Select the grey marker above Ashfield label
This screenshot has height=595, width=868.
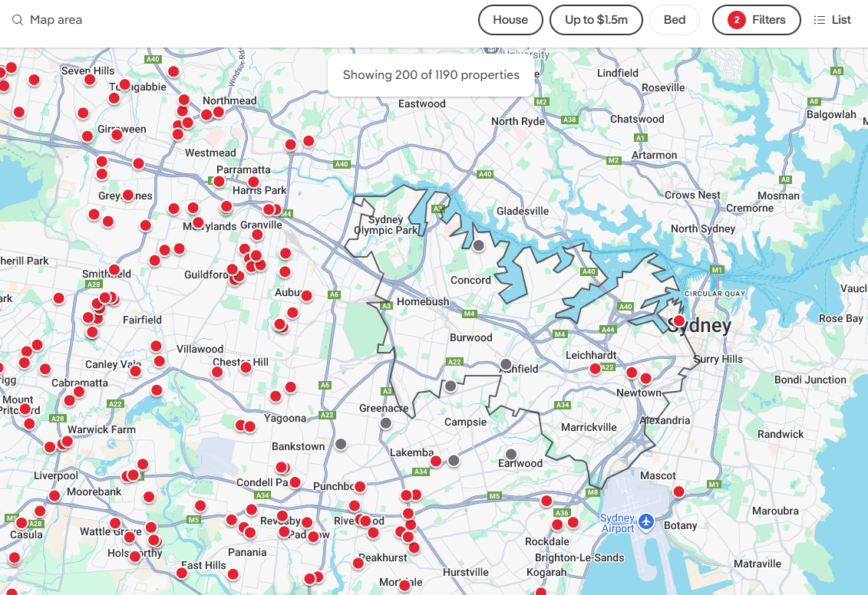click(x=506, y=363)
